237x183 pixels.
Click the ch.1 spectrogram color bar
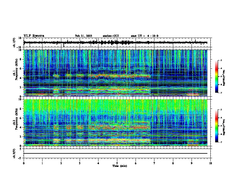[217, 77]
